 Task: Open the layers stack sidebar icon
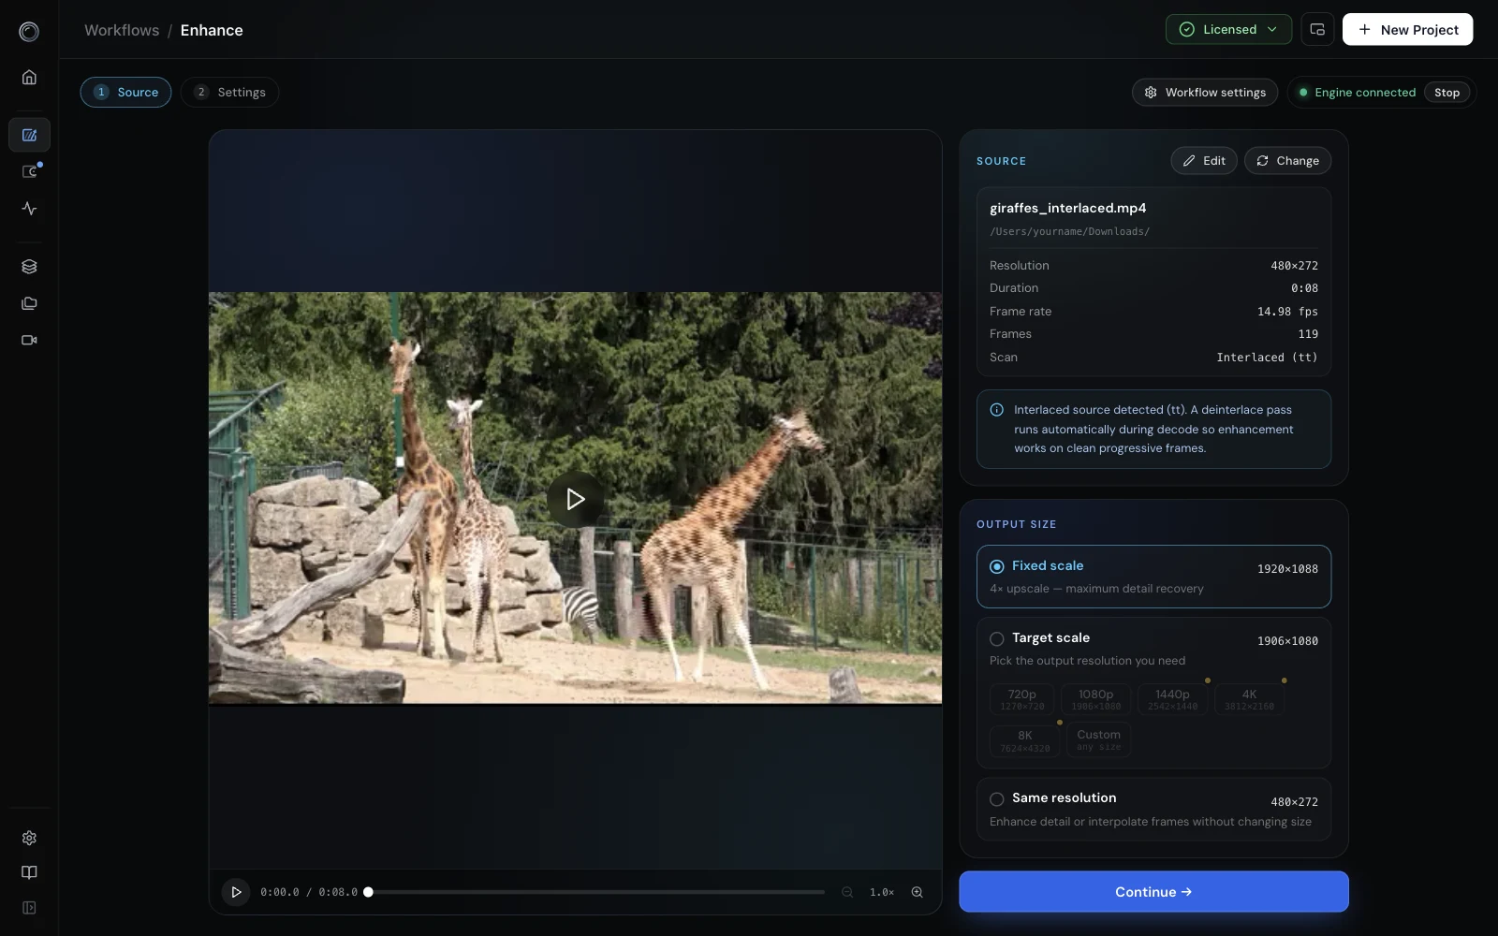(29, 267)
